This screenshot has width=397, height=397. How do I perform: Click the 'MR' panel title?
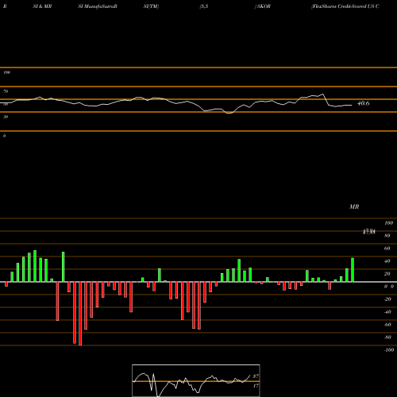coord(354,206)
